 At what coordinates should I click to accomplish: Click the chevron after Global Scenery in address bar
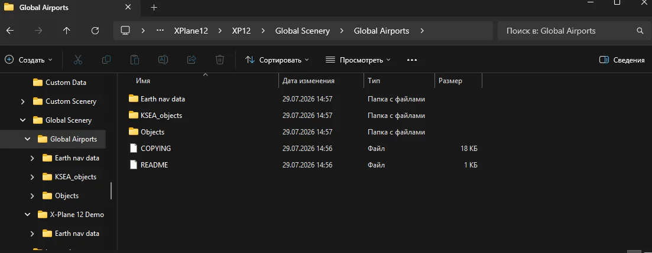click(342, 31)
